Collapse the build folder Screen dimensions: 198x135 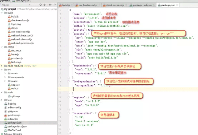pyautogui.click(x=1, y=13)
